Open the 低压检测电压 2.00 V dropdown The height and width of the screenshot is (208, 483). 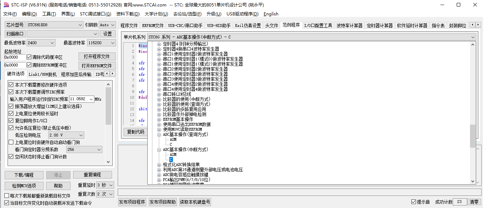click(66, 135)
